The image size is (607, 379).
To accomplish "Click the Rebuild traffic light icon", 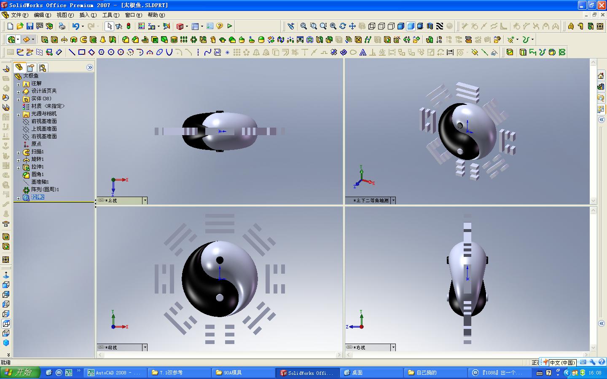I will 129,26.
